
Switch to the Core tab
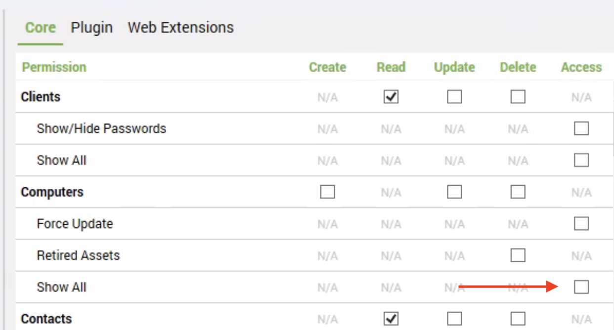coord(41,28)
